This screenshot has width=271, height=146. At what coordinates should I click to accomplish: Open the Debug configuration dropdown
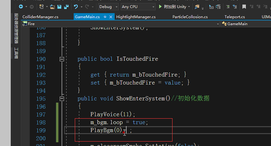(108, 7)
